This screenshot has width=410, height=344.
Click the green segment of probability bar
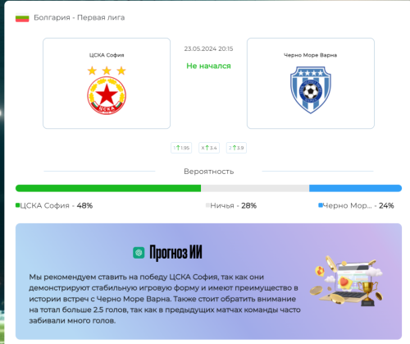pyautogui.click(x=108, y=188)
